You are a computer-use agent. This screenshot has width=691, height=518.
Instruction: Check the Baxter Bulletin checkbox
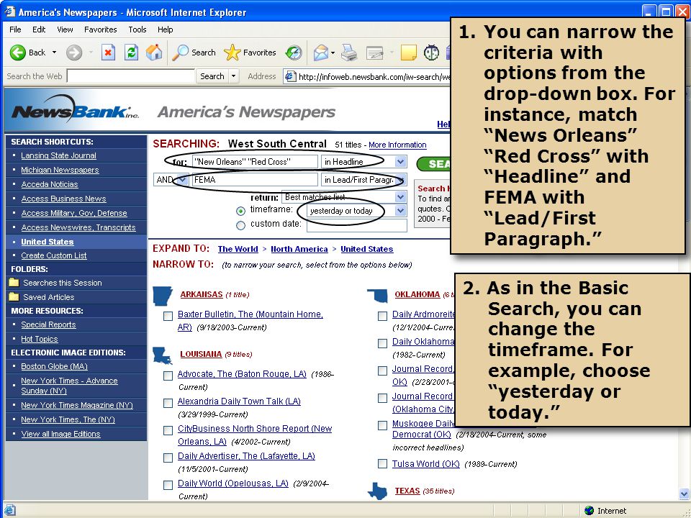tap(168, 316)
